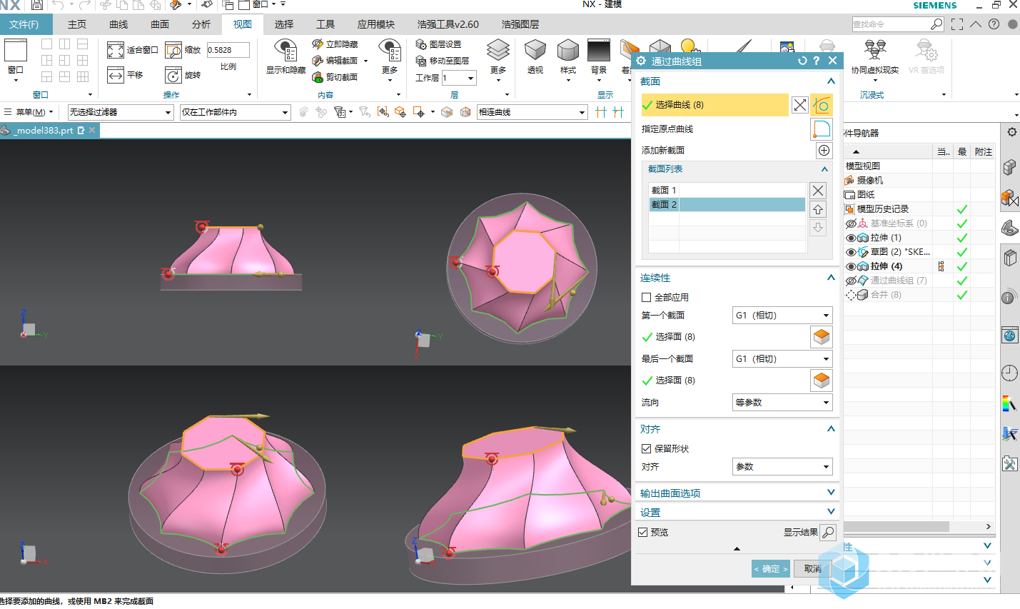This screenshot has width=1020, height=609.
Task: Click 剪切截面 clip section
Action: point(335,77)
